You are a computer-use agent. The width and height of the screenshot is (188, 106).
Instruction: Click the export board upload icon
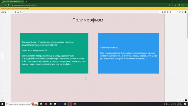(x=18, y=12)
